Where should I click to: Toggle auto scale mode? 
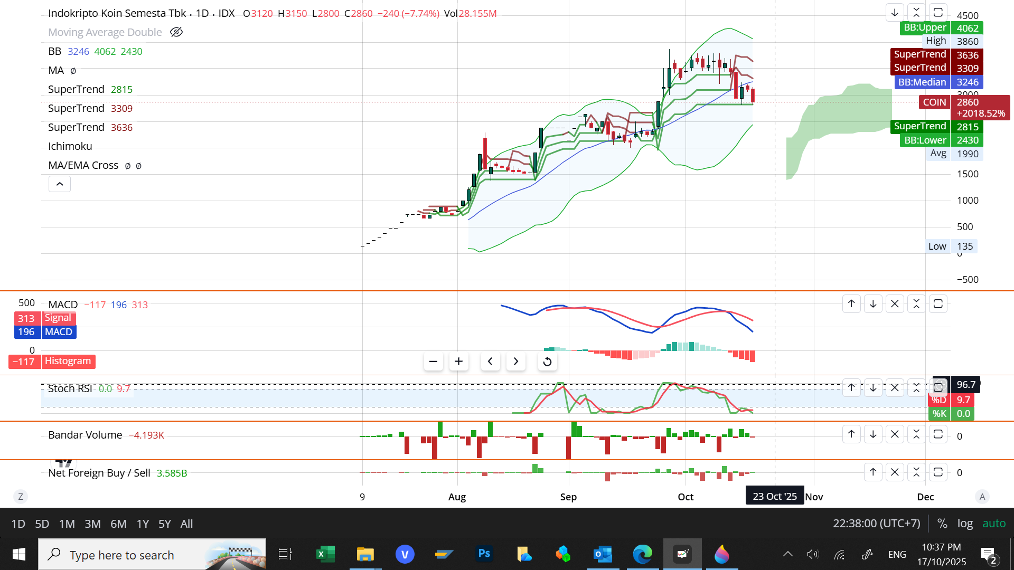pyautogui.click(x=993, y=524)
